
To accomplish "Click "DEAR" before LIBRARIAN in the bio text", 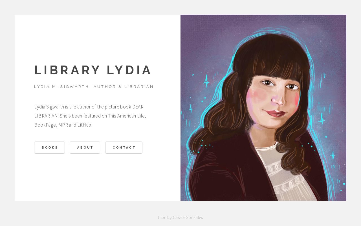I will [138, 107].
